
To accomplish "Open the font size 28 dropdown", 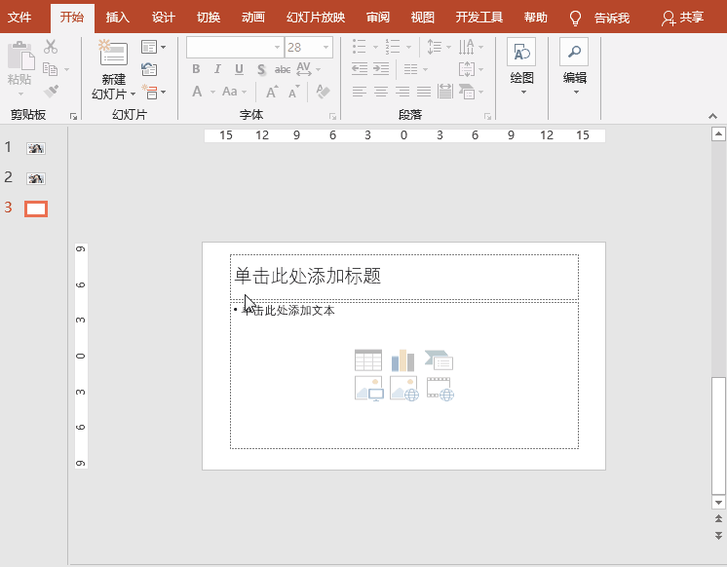I will click(325, 48).
